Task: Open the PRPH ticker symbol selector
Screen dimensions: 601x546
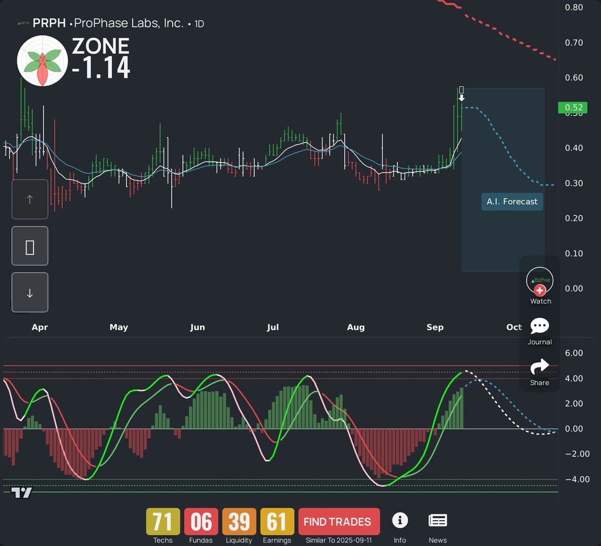Action: coord(49,23)
